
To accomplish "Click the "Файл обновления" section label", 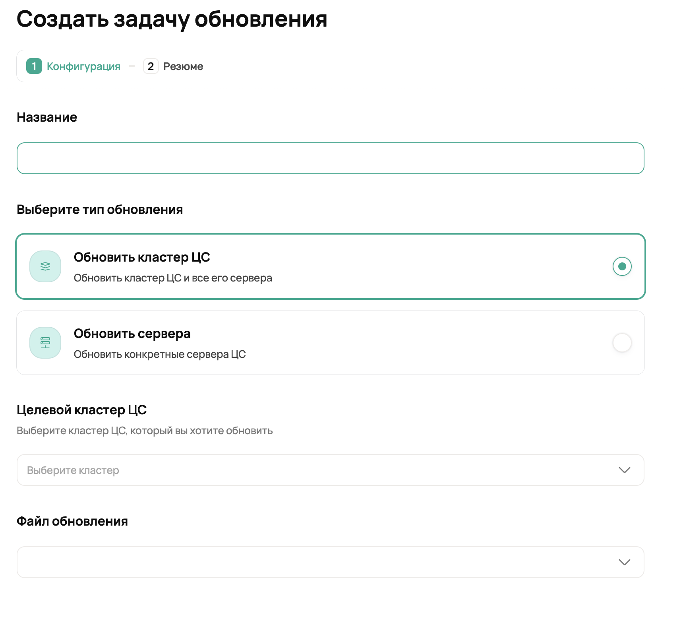I will [72, 521].
